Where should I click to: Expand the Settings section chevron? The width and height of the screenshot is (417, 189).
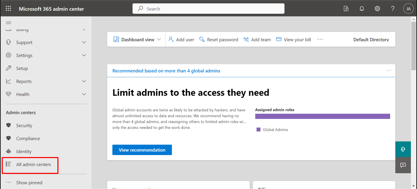(84, 55)
